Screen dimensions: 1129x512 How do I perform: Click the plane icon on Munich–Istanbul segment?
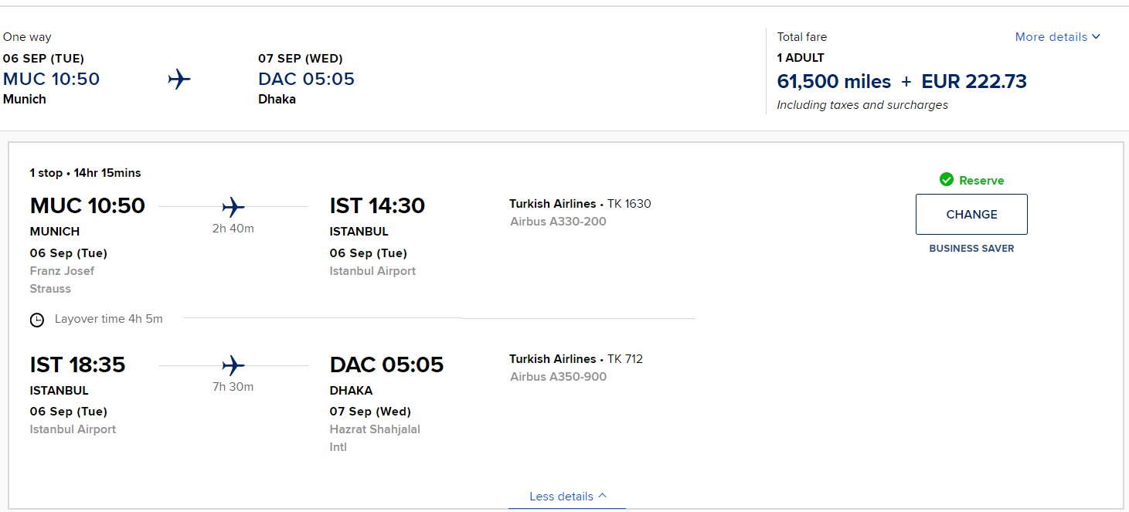(x=233, y=206)
